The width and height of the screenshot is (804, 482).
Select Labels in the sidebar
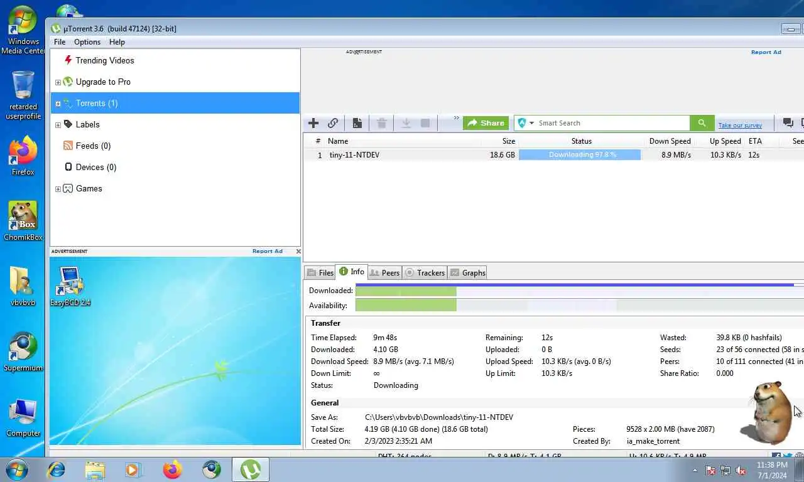click(87, 124)
